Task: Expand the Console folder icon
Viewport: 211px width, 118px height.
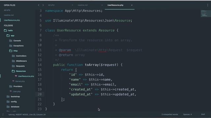Action: tap(11, 41)
